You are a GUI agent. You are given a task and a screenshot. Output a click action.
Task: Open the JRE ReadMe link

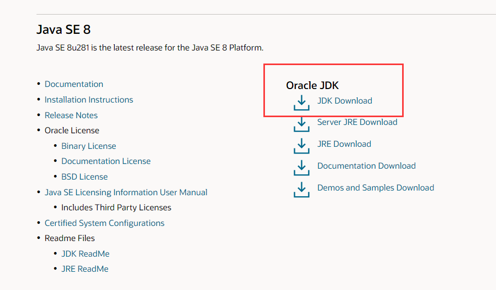85,269
